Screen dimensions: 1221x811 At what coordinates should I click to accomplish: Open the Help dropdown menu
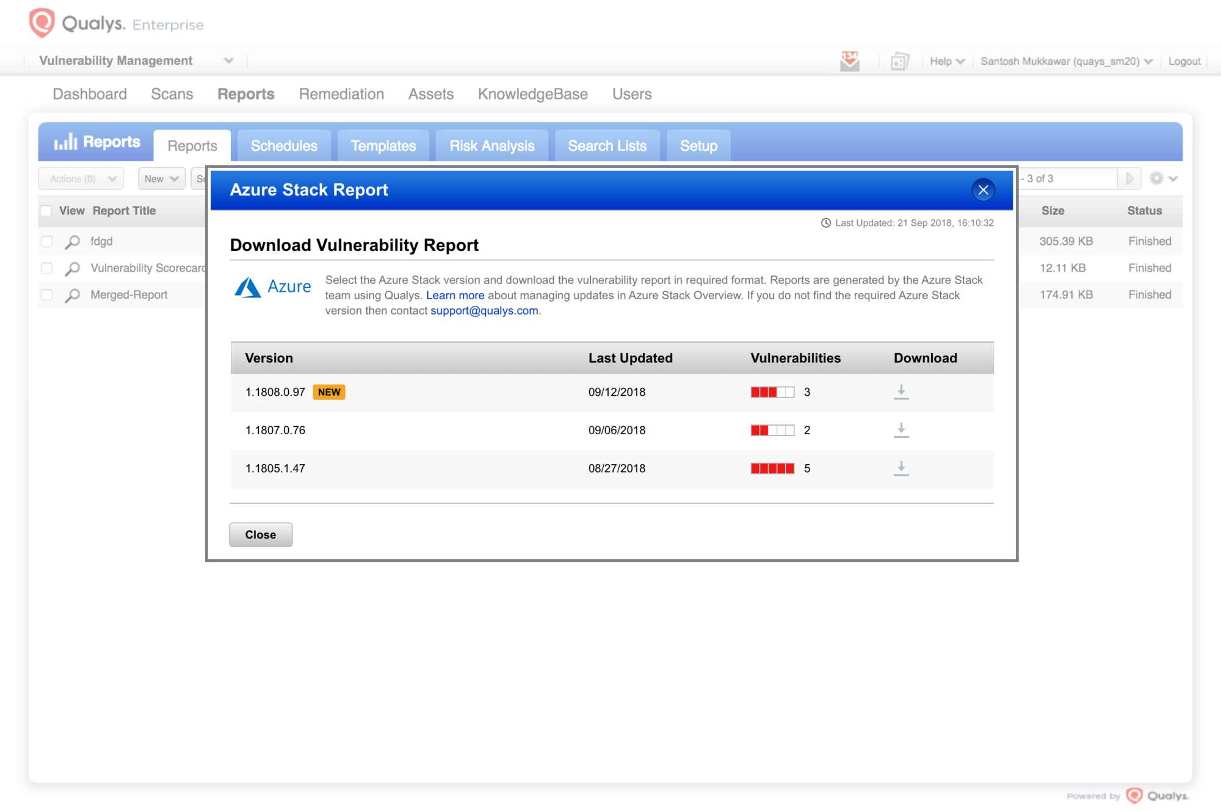pos(947,61)
